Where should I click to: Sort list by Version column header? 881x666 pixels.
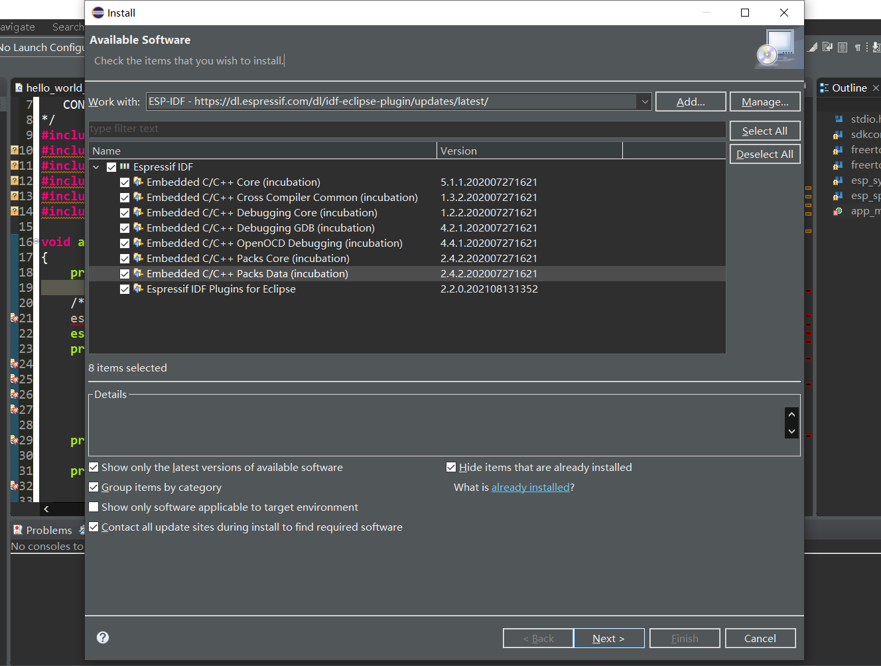click(x=529, y=151)
